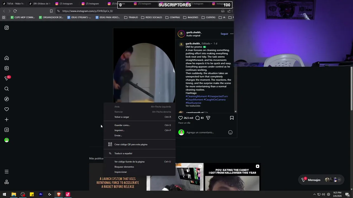Open ORGANIZADOR DE... bookmark
The height and width of the screenshot is (198, 353).
pos(51,17)
